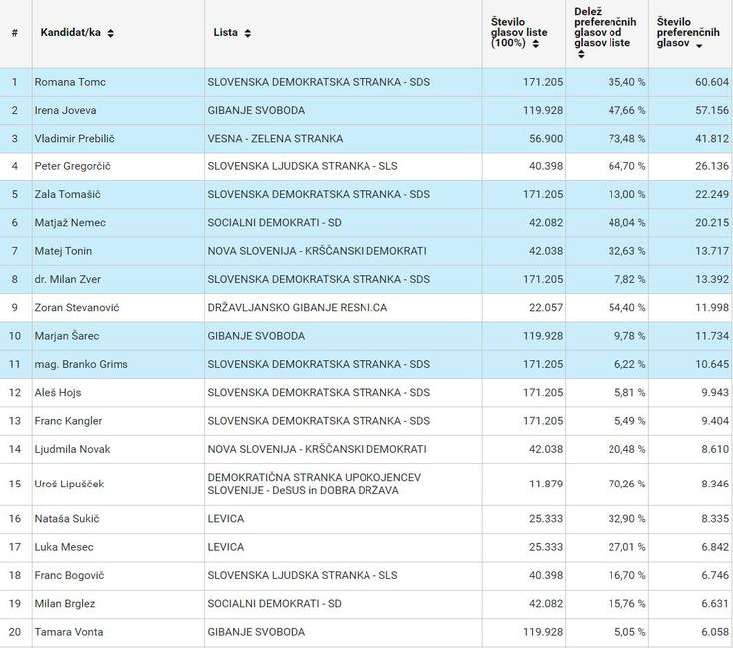Click the 56.900 list votes value
The image size is (733, 648).
coord(546,138)
